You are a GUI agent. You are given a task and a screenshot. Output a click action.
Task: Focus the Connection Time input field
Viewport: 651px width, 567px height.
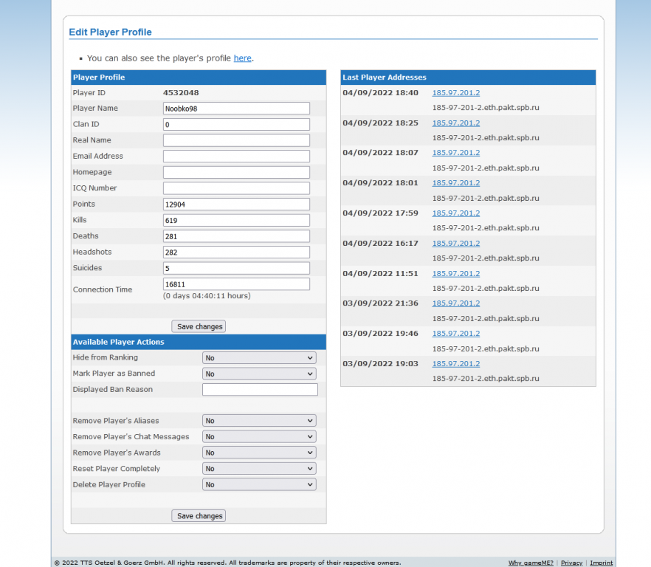[x=236, y=284]
